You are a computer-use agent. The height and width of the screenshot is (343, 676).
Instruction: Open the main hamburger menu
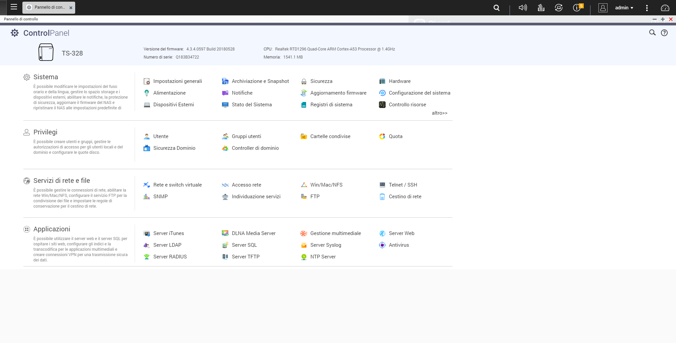pyautogui.click(x=14, y=7)
